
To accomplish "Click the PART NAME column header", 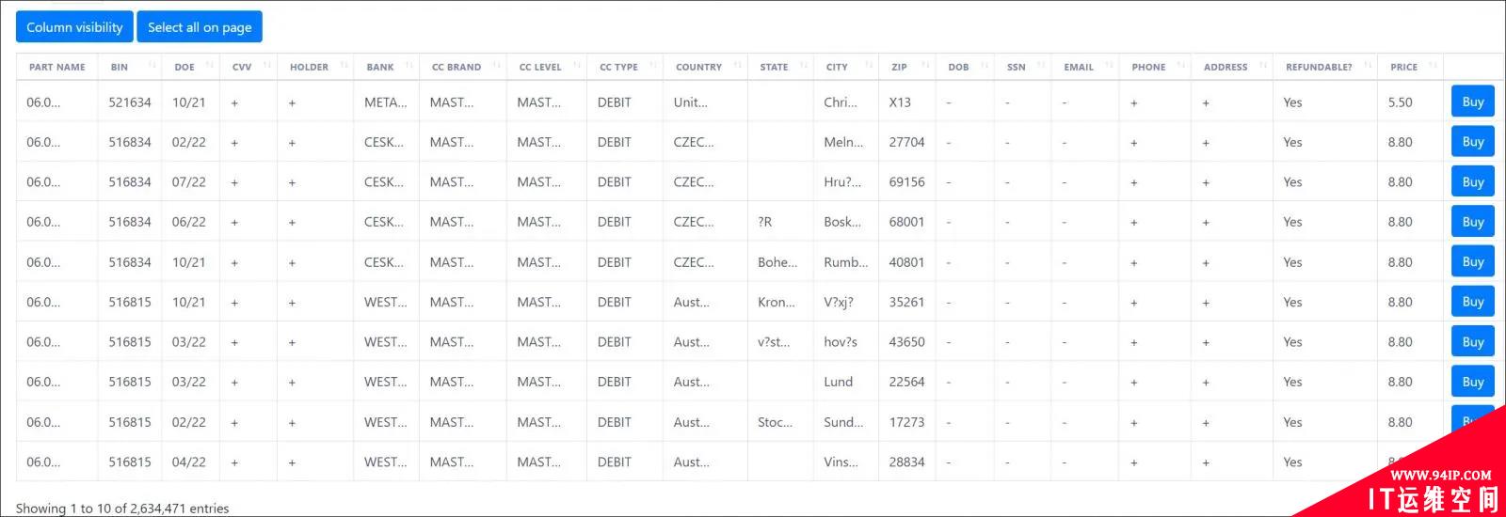I will 57,67.
